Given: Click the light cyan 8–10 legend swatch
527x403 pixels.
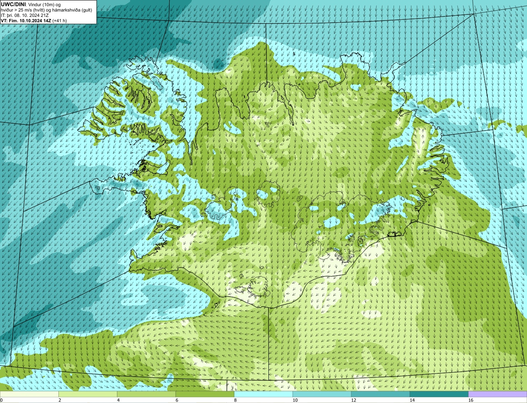Looking at the screenshot, I should (x=263, y=394).
